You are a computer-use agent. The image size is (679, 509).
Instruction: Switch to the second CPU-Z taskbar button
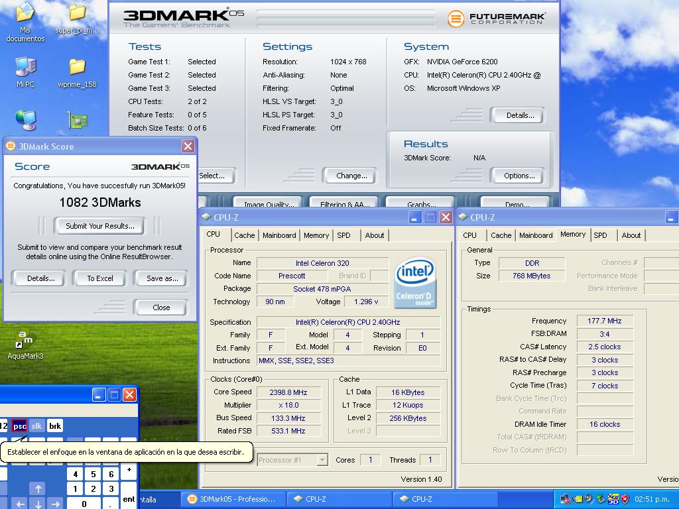[445, 499]
